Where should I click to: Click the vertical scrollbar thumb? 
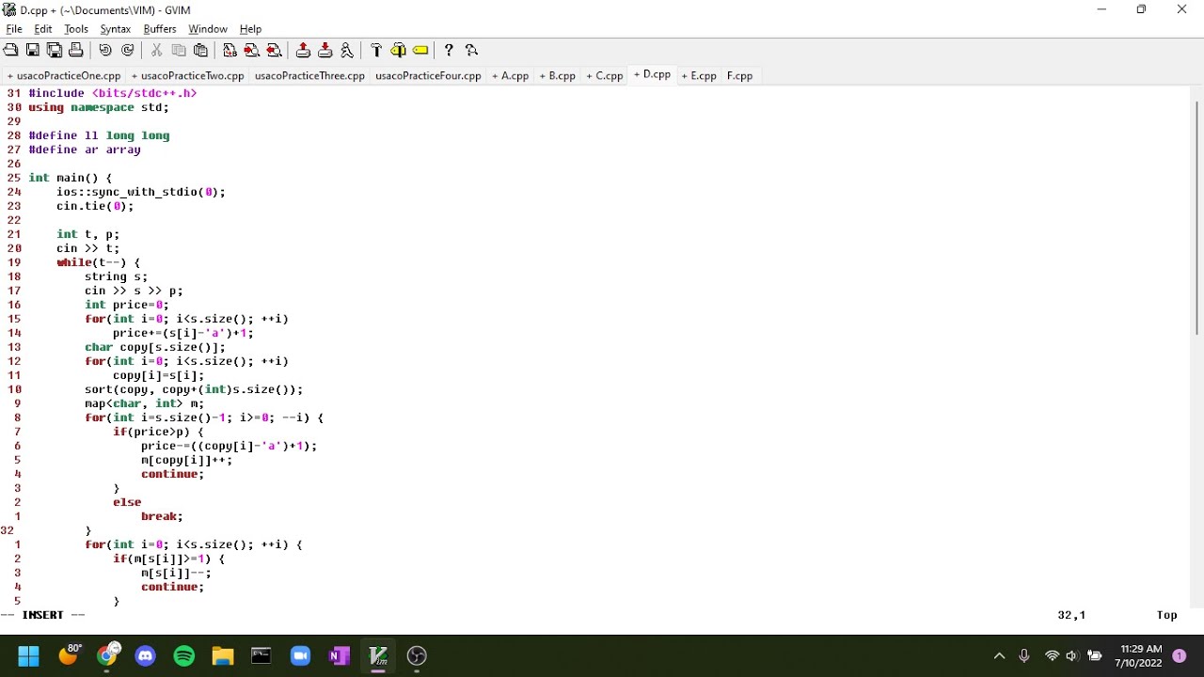click(x=1196, y=217)
